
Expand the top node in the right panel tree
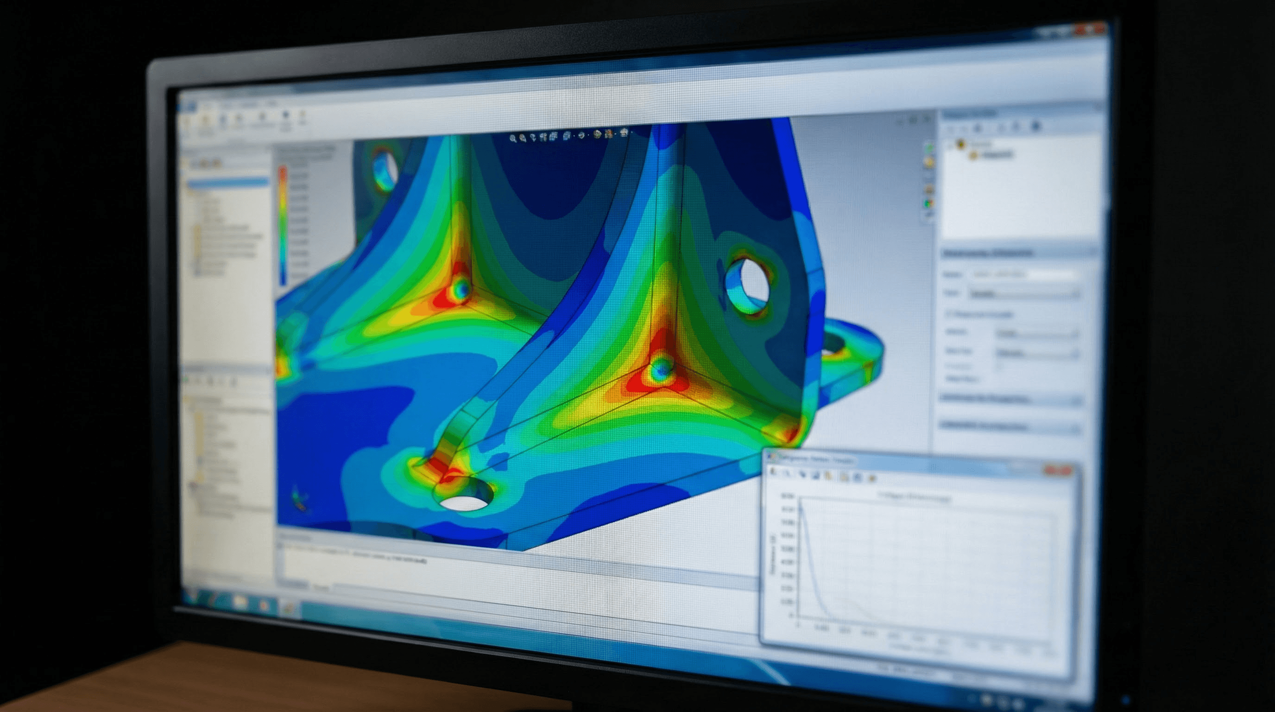951,146
